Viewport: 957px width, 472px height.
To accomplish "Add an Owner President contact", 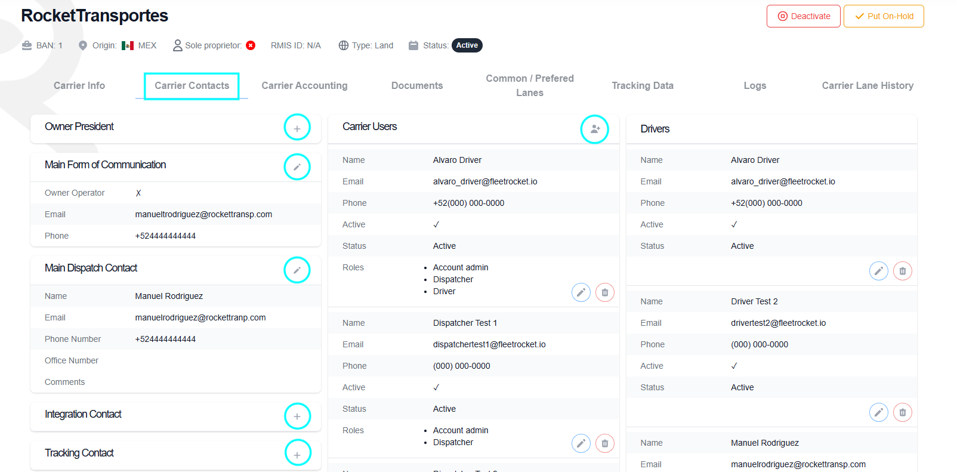I will (x=297, y=128).
